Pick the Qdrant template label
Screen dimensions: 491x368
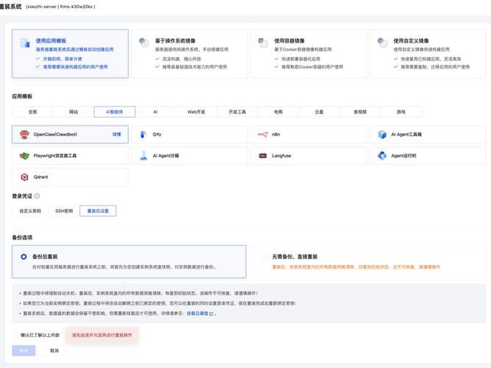point(41,177)
